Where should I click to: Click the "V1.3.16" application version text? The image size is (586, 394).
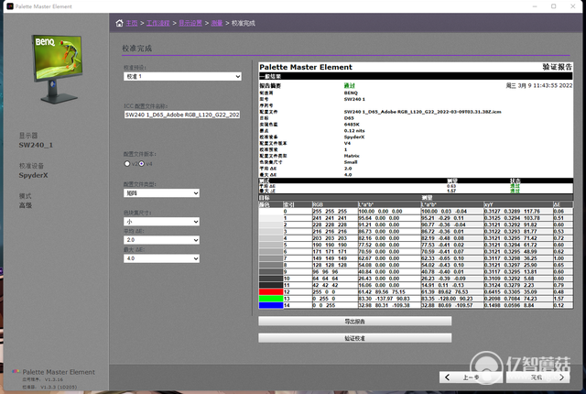click(x=54, y=379)
